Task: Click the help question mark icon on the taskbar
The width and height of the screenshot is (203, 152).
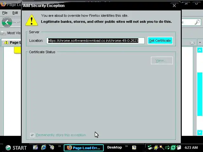Action: 134,148
